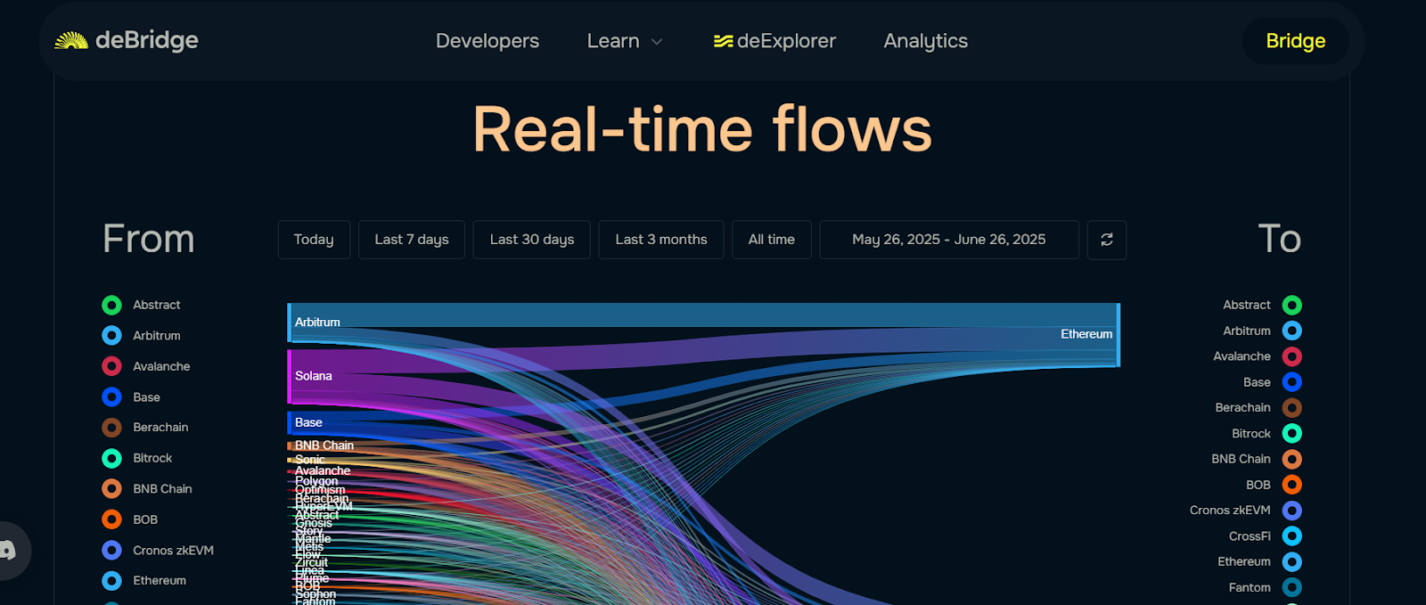Image resolution: width=1426 pixels, height=605 pixels.
Task: Click BOB's orange ring icon in To list
Action: click(x=1292, y=485)
